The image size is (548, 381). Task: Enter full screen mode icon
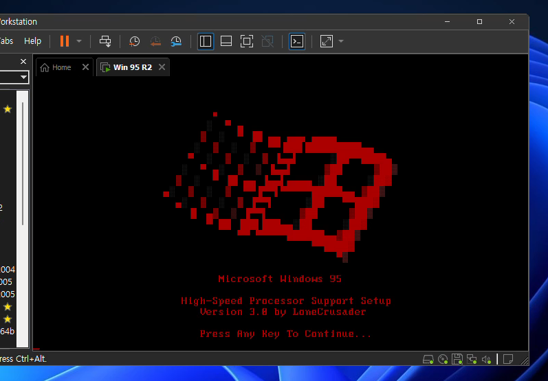pos(247,41)
